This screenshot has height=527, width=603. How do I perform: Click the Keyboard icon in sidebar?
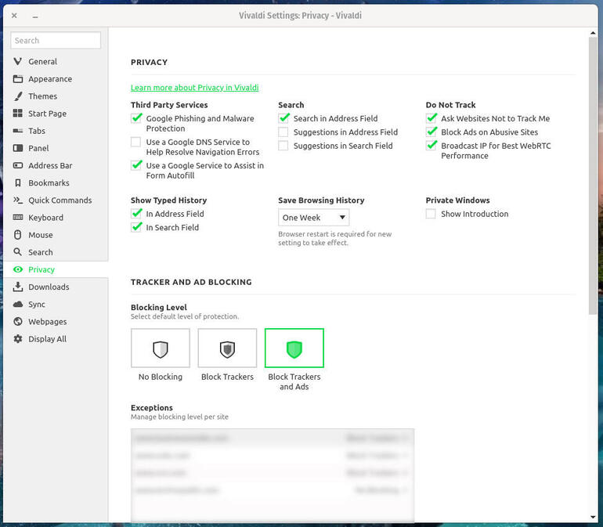point(18,218)
